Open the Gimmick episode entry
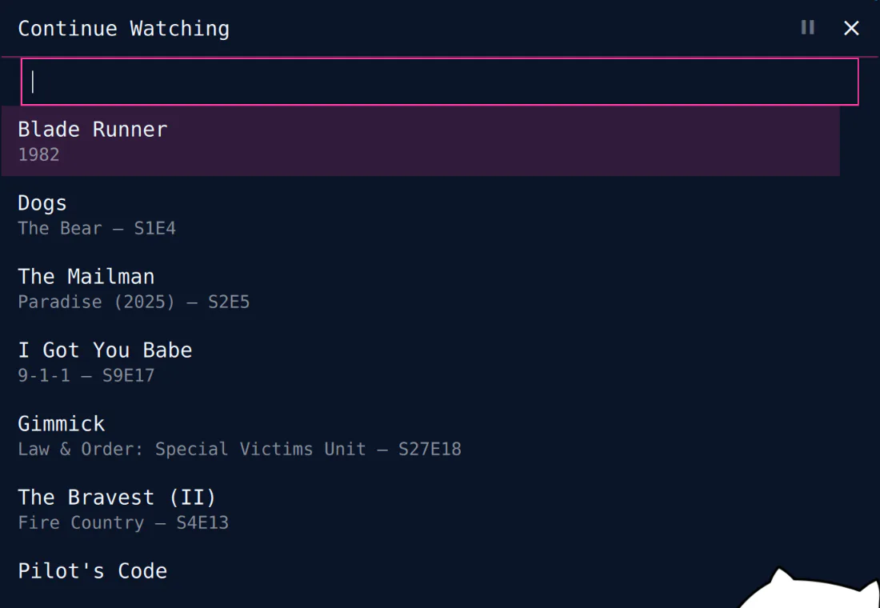 pos(420,435)
